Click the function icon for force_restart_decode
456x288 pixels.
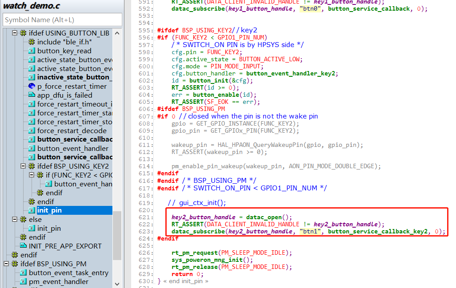pyautogui.click(x=32, y=130)
